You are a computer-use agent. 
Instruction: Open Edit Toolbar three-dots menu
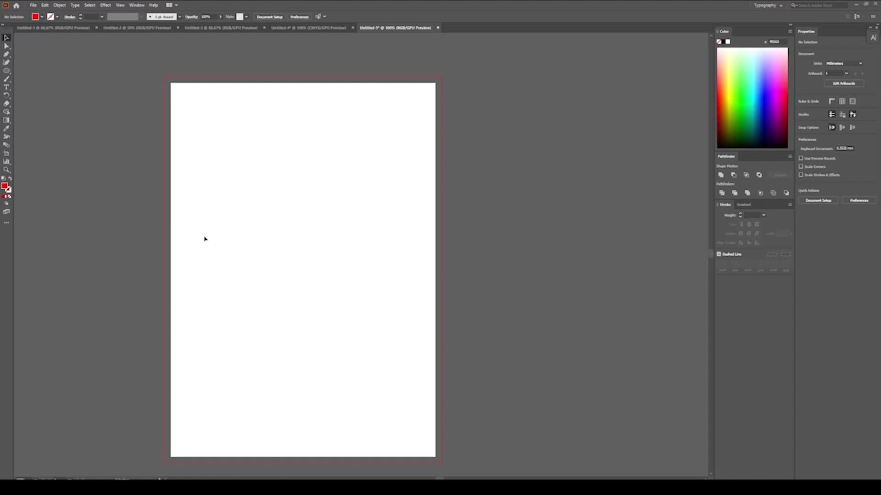coord(6,223)
